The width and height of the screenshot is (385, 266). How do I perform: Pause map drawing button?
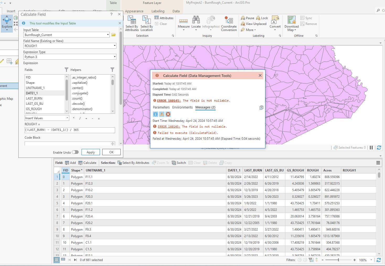(x=371, y=148)
